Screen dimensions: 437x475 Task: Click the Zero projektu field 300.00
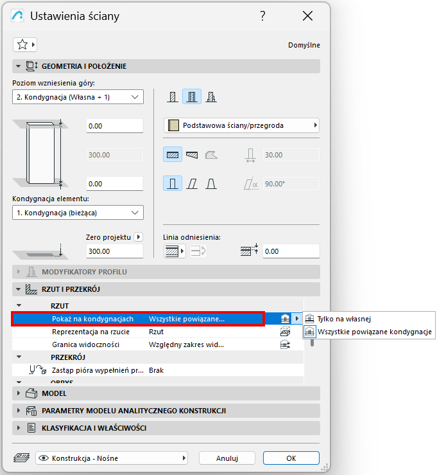(x=115, y=251)
